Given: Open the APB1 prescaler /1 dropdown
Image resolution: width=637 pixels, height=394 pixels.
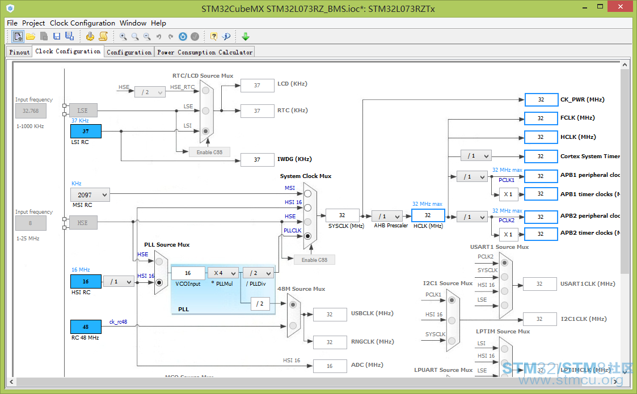Looking at the screenshot, I should pyautogui.click(x=472, y=177).
